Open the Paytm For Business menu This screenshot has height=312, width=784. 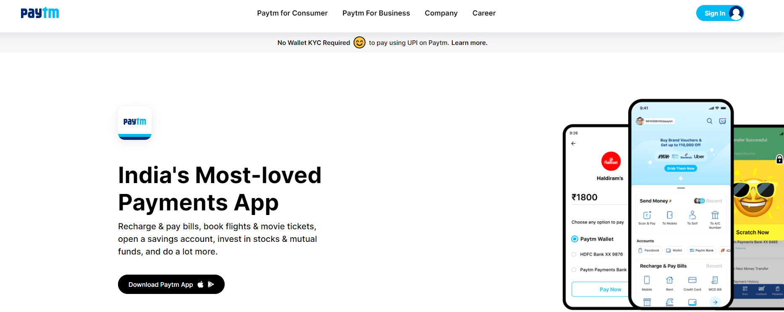click(x=376, y=13)
